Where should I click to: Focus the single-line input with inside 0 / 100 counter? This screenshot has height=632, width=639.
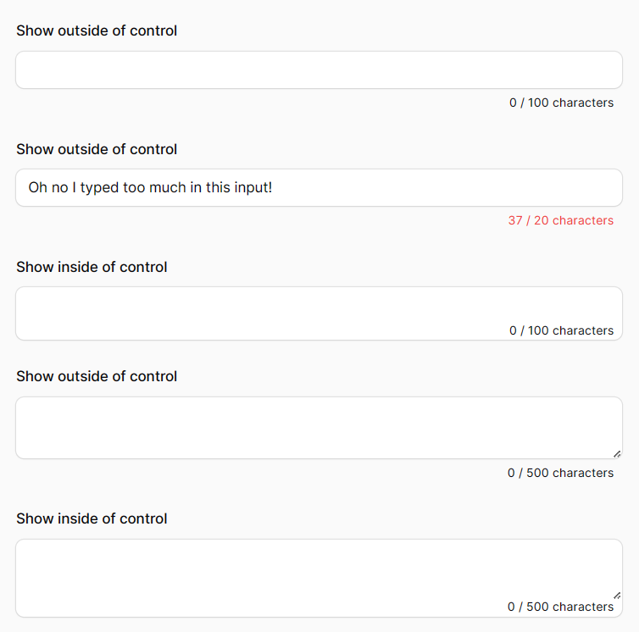tap(319, 313)
